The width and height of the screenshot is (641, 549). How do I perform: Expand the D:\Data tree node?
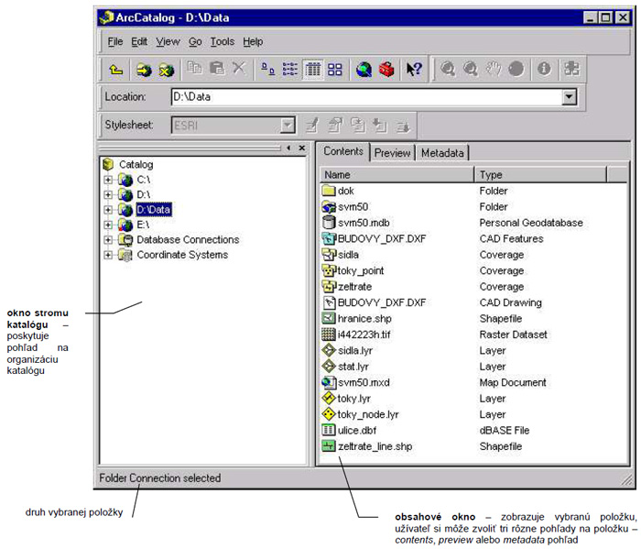pyautogui.click(x=108, y=210)
